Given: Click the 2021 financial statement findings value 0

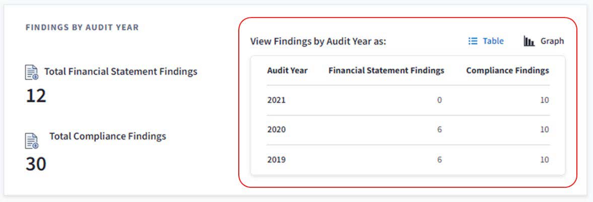Looking at the screenshot, I should (439, 100).
